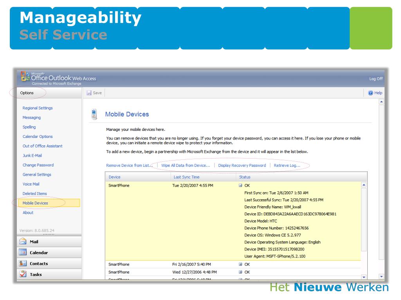Switch to Calendar navigation button

[49, 253]
